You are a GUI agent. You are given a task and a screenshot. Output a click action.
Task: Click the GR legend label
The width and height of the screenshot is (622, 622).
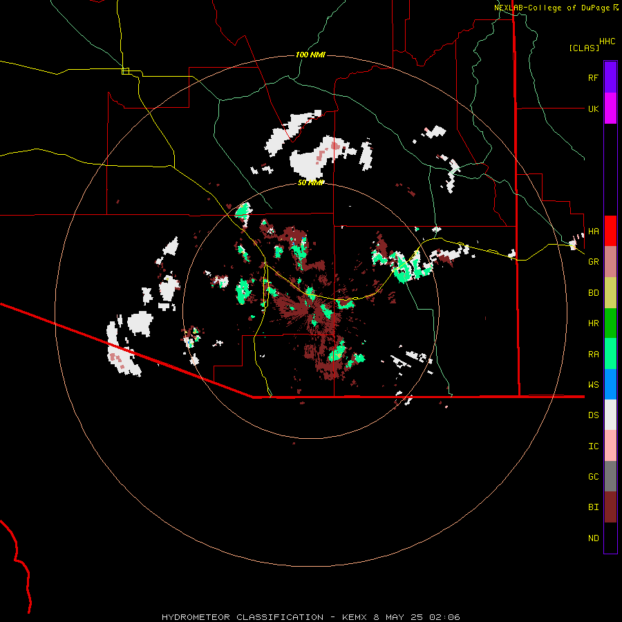click(x=593, y=262)
